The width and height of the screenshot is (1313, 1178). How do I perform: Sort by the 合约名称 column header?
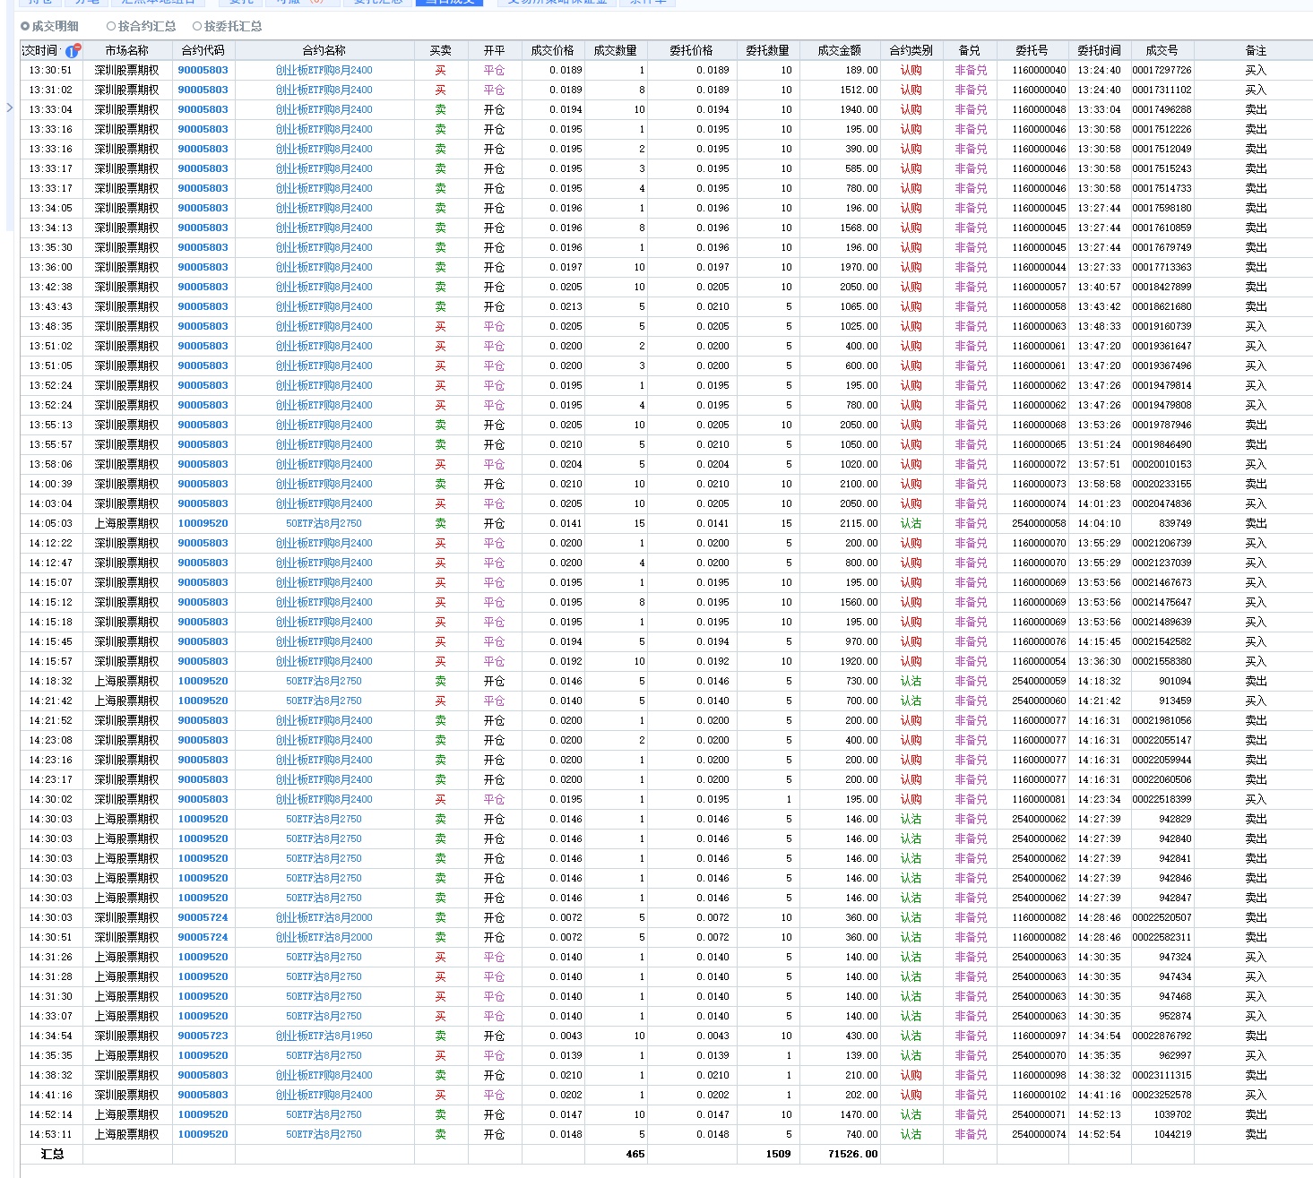coord(324,50)
